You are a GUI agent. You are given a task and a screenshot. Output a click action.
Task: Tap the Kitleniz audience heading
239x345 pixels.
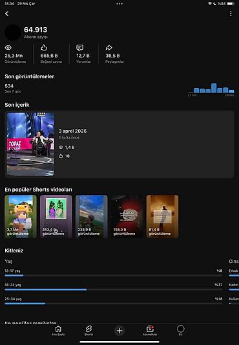(x=14, y=250)
